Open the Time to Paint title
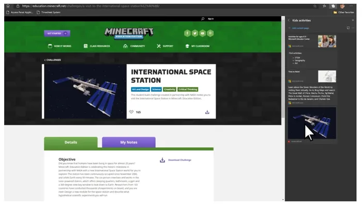The height and width of the screenshot is (209, 362). (294, 72)
